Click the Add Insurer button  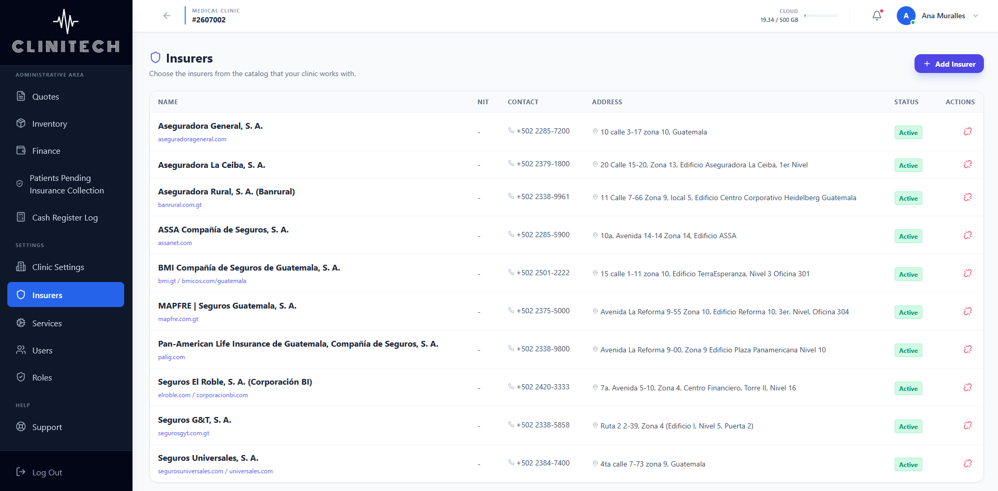[949, 64]
